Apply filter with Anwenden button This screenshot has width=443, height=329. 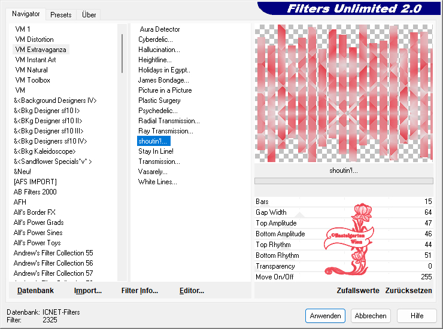click(325, 315)
